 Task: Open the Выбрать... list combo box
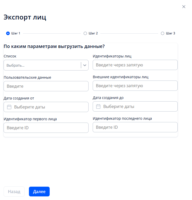click(42, 65)
